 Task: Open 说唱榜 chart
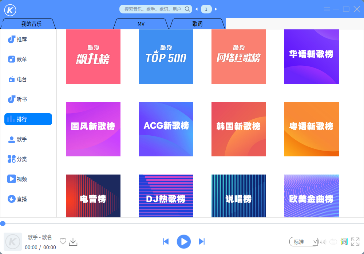239,196
